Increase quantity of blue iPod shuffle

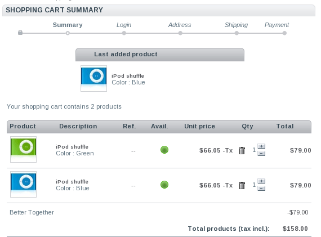pos(261,181)
